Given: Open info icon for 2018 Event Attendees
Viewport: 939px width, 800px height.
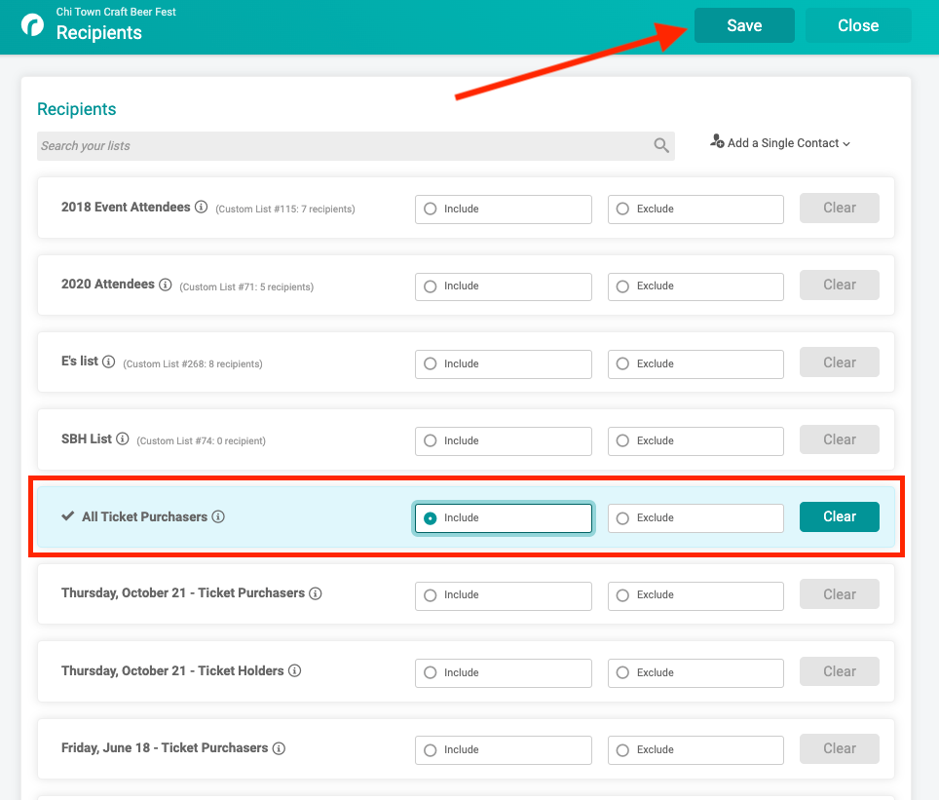Looking at the screenshot, I should point(202,207).
